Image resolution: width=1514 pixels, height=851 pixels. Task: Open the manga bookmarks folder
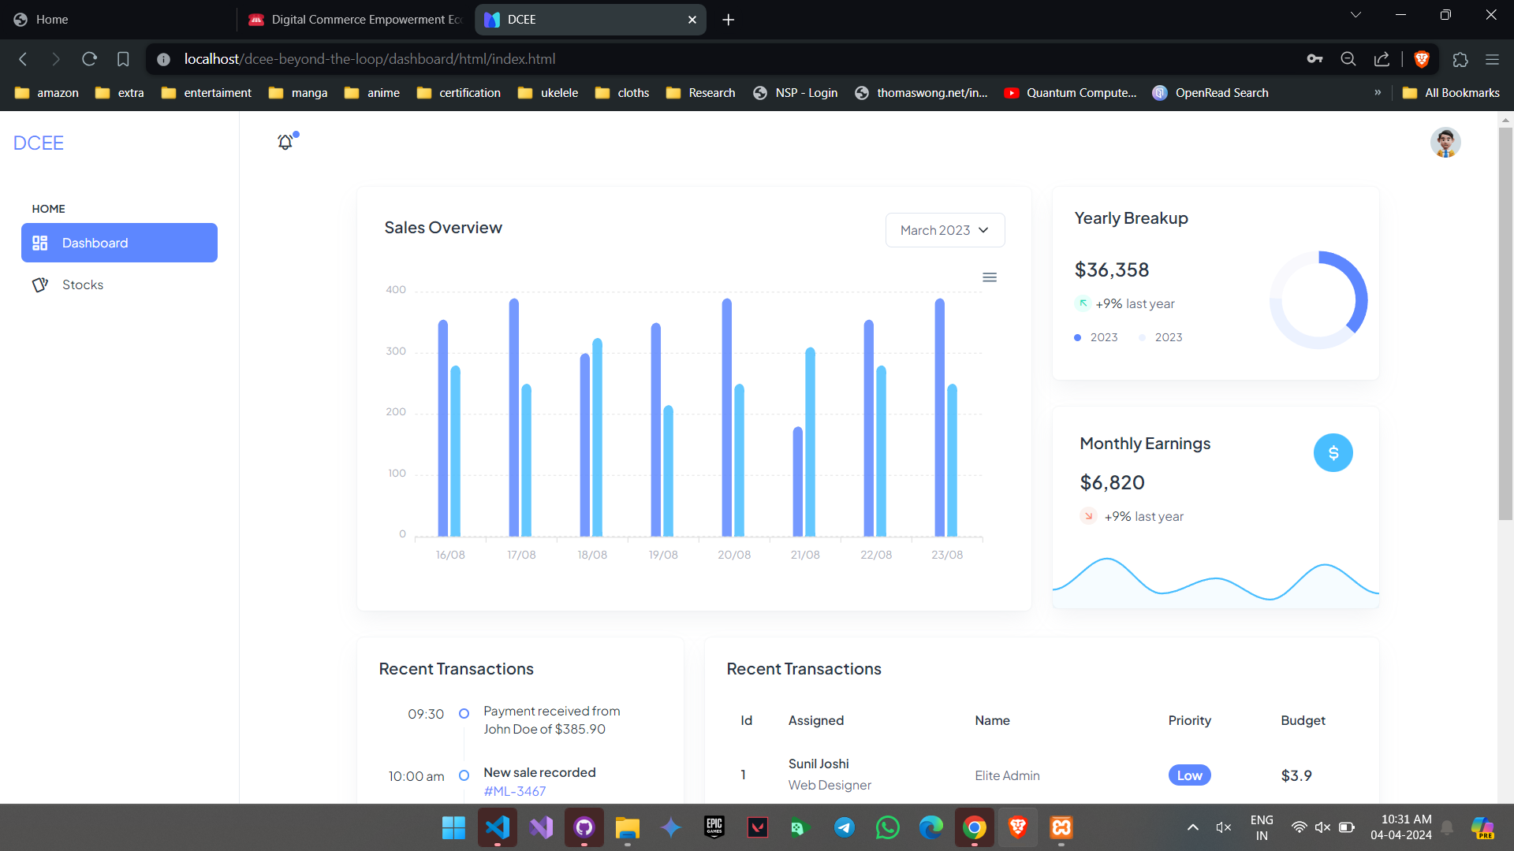298,93
